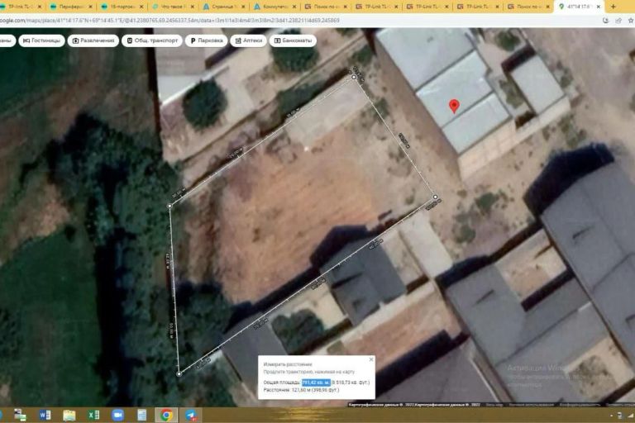Open Excel from the taskbar
The width and height of the screenshot is (635, 423).
click(x=93, y=415)
